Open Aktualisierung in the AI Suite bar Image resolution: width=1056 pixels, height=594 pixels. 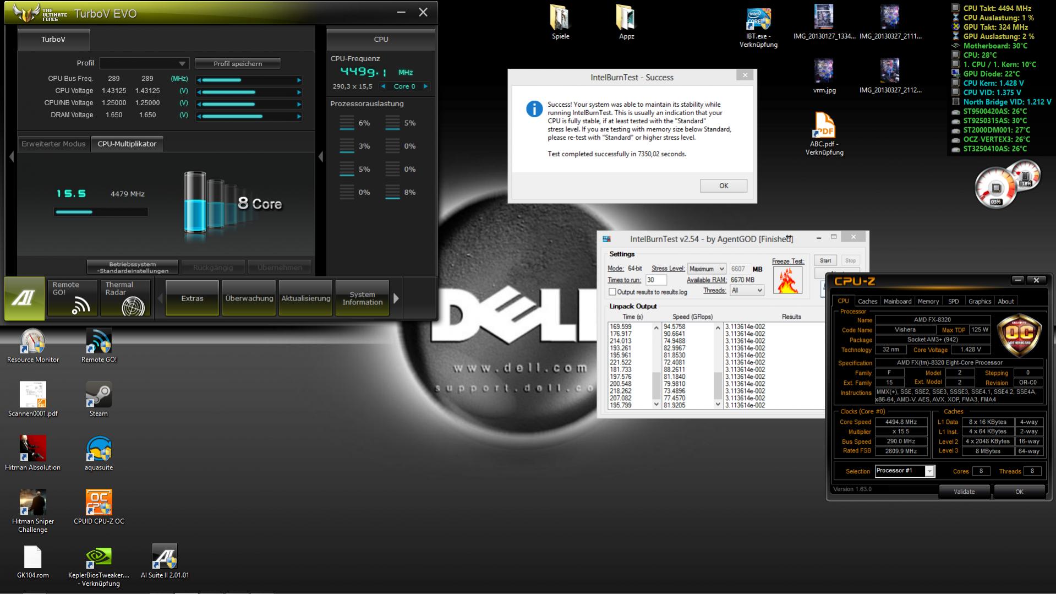tap(306, 298)
